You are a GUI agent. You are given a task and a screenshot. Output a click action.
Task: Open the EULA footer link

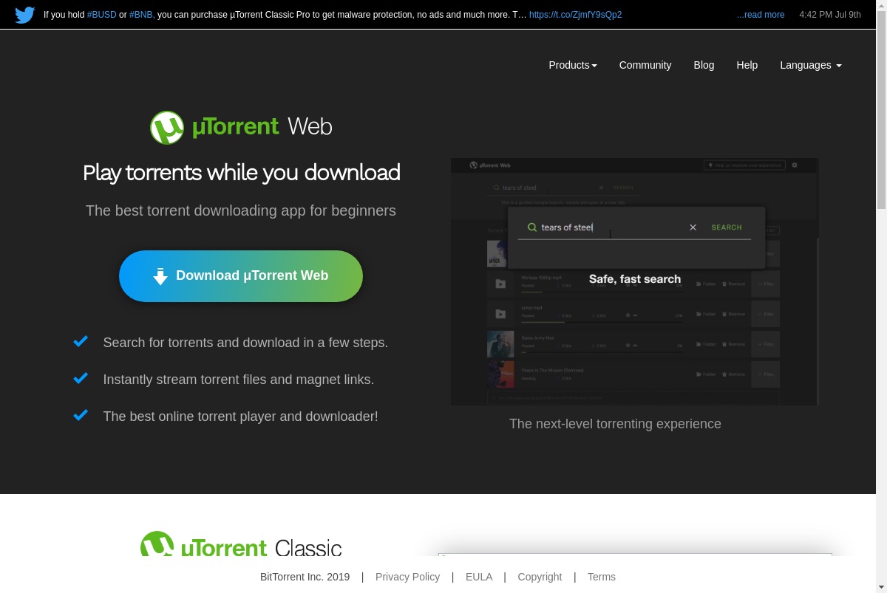479,577
